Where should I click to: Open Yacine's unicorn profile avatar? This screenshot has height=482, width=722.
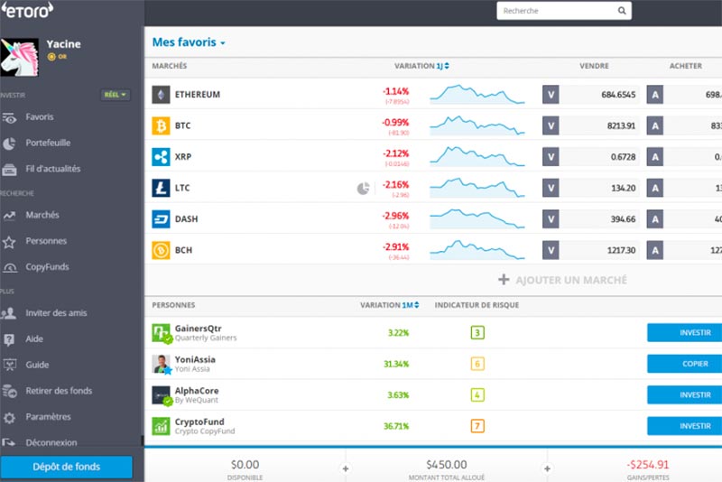pyautogui.click(x=20, y=56)
